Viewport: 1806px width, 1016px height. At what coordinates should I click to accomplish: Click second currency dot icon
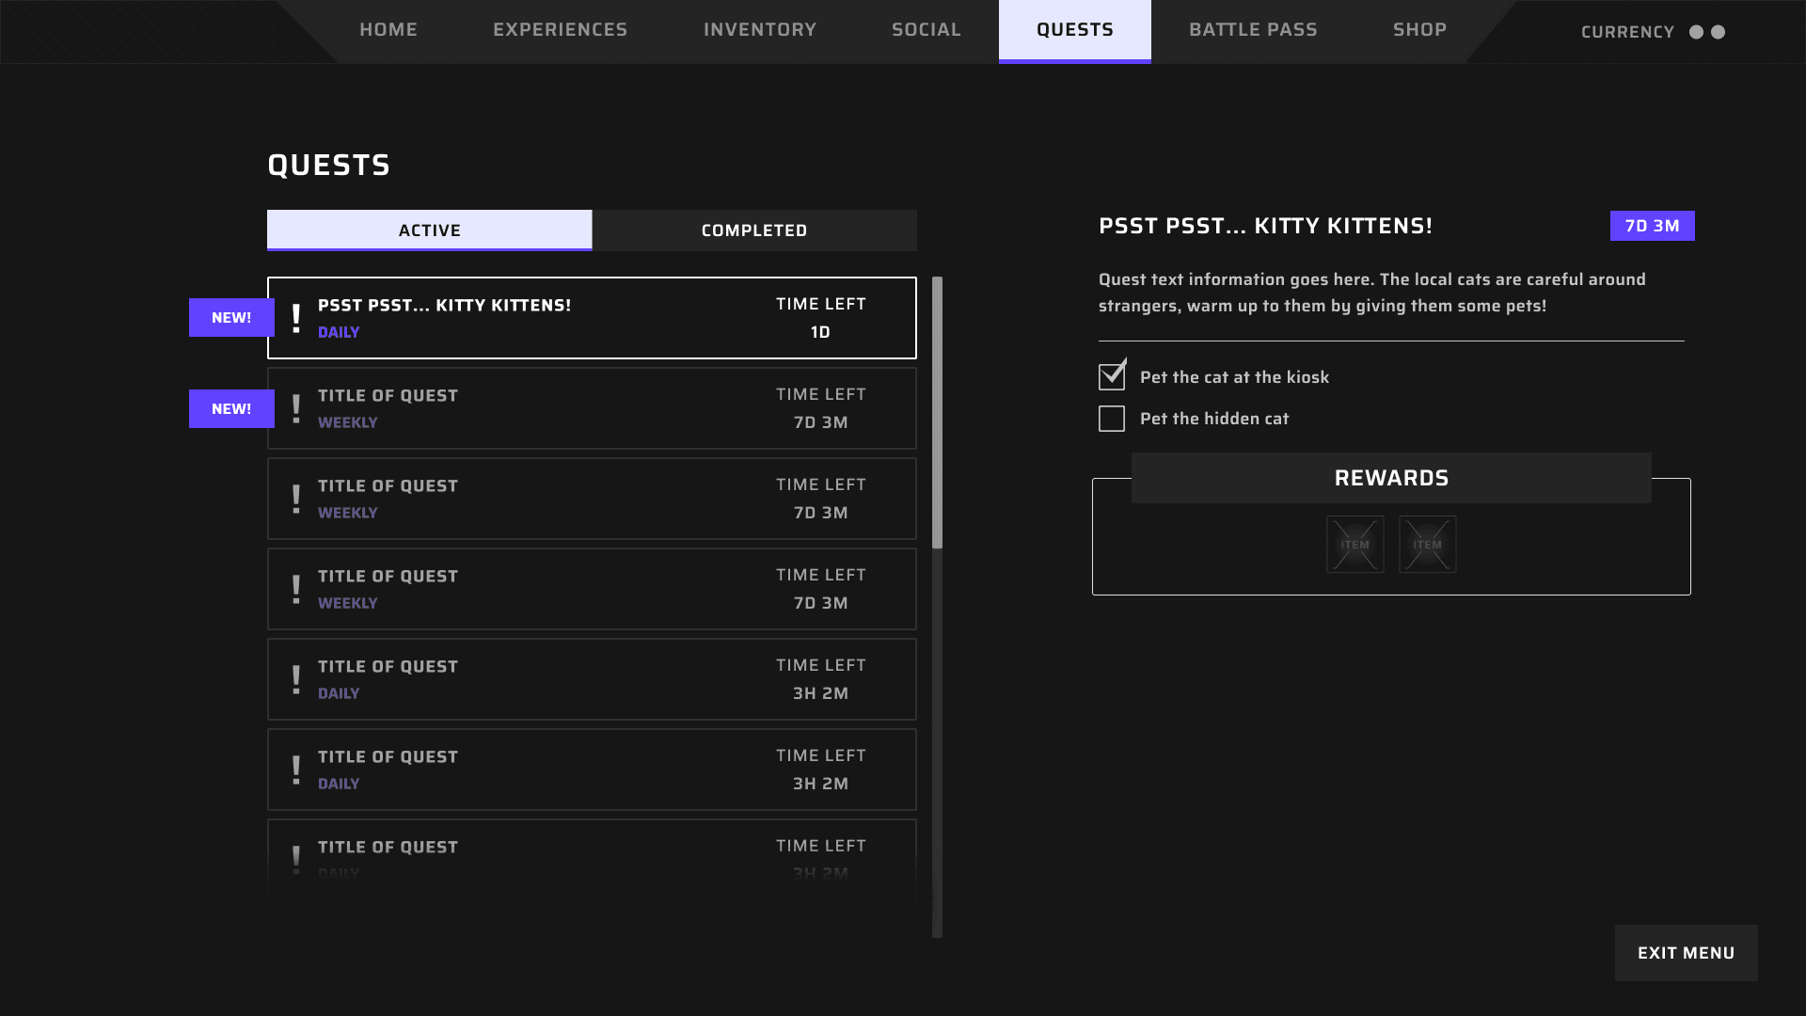1718,32
